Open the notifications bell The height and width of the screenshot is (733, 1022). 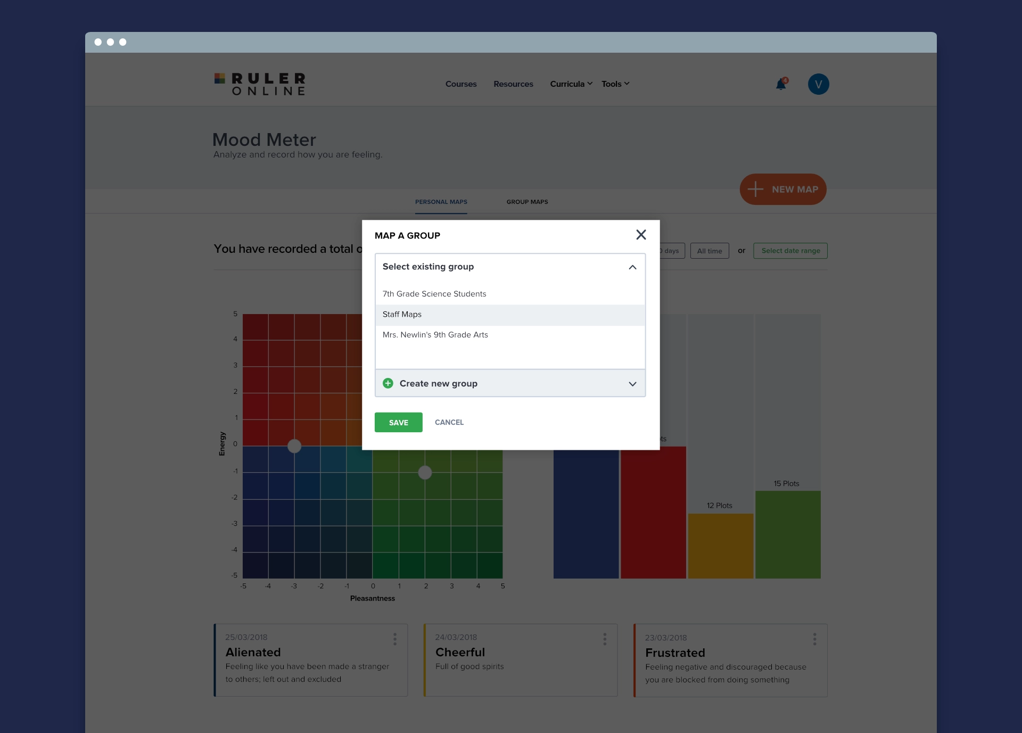coord(781,84)
